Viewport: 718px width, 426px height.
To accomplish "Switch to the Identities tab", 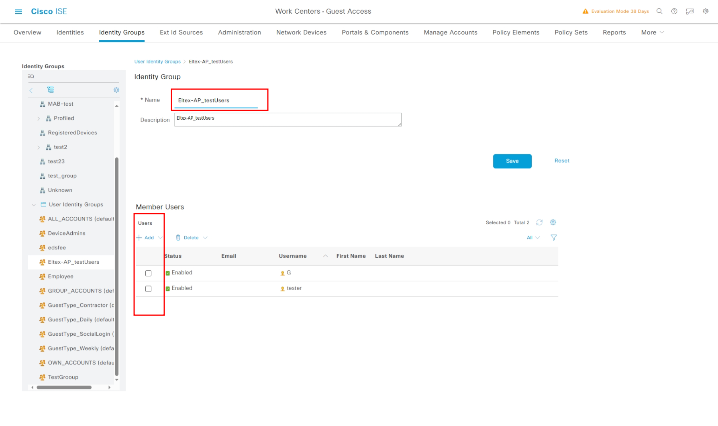I will 70,33.
